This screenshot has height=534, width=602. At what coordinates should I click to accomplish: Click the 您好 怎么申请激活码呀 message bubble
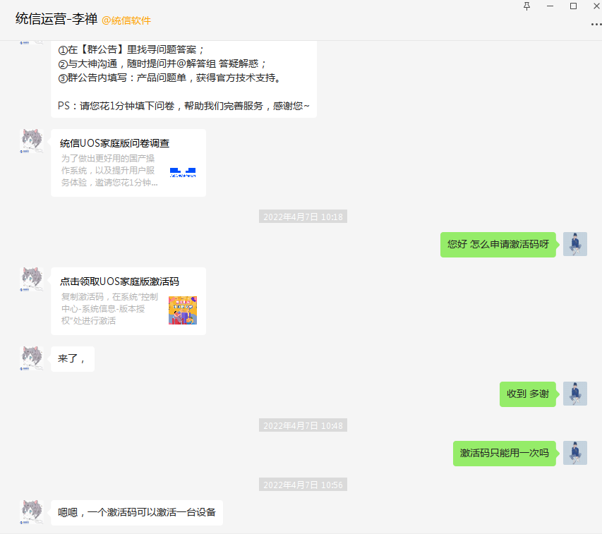(498, 244)
